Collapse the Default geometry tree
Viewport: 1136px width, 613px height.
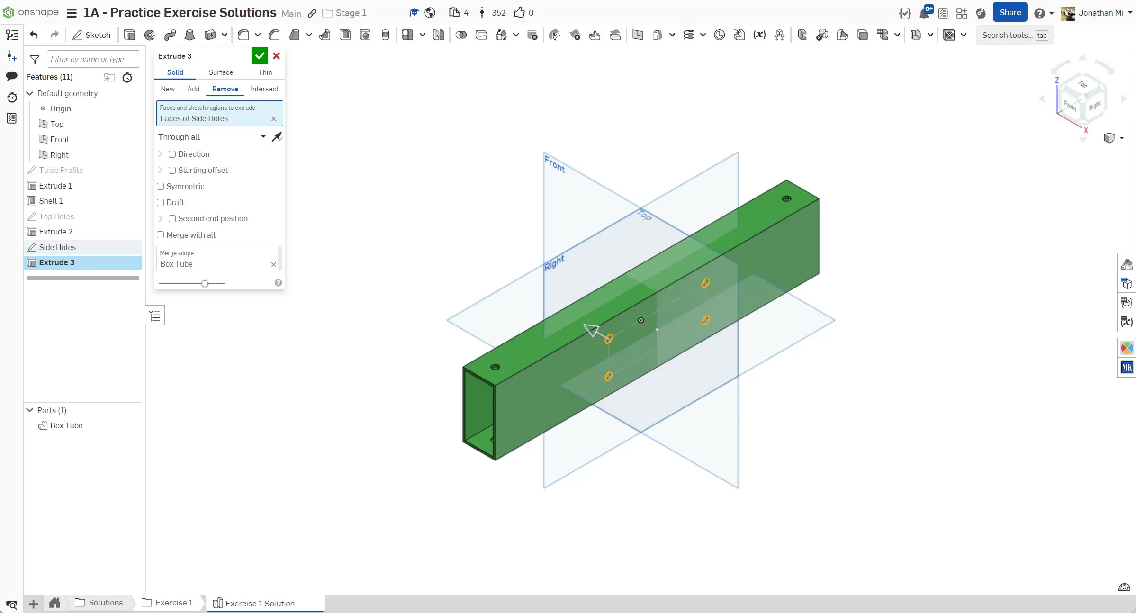30,93
